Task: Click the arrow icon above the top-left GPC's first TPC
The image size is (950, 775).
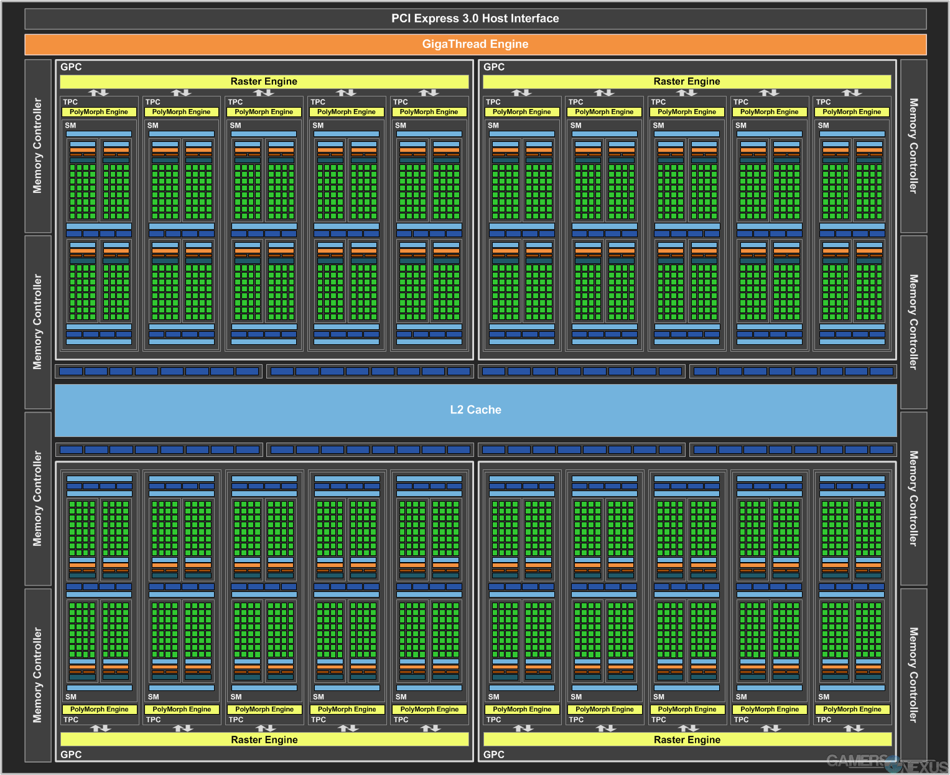Action: (x=98, y=93)
